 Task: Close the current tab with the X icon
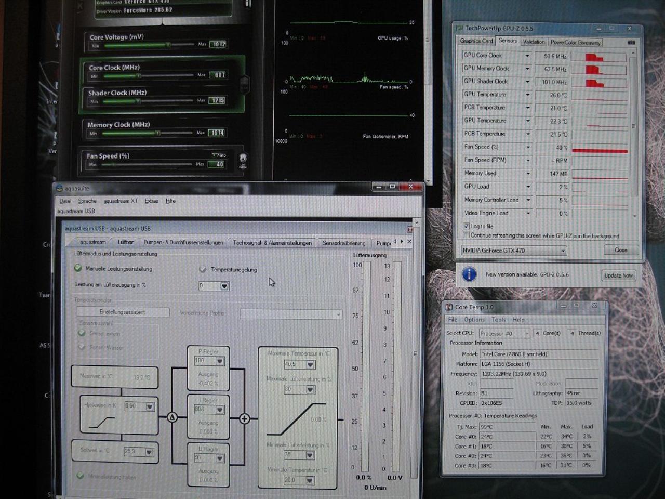click(409, 242)
